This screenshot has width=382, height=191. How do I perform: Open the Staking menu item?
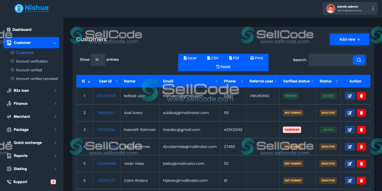[20, 169]
